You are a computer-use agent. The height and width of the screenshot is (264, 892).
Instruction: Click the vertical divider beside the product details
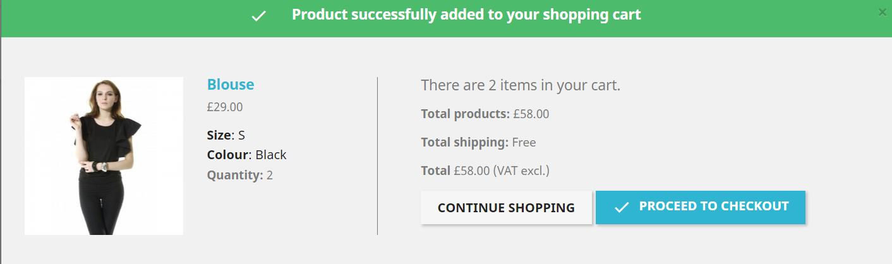point(377,156)
